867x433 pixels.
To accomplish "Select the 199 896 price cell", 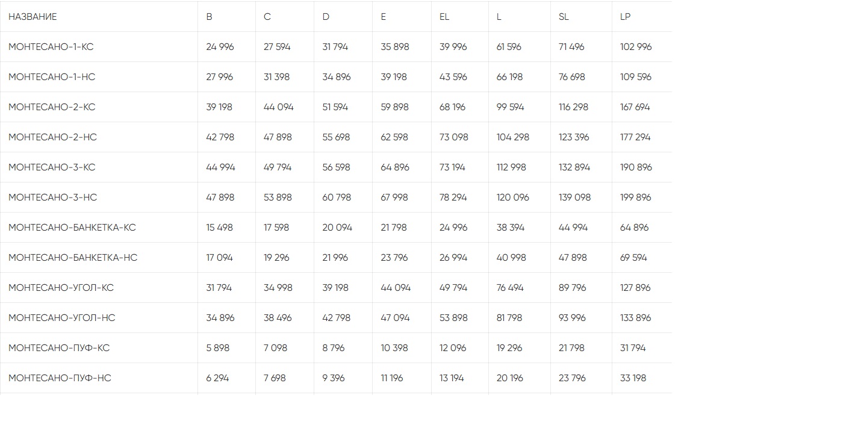I will click(636, 198).
